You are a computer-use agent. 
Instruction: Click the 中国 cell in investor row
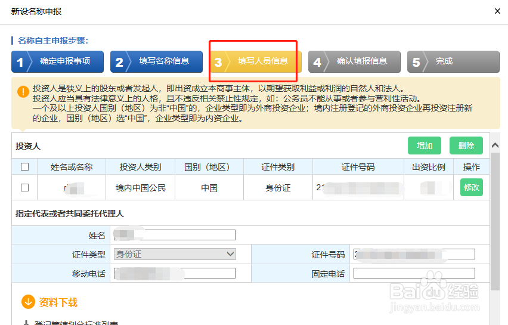(209, 188)
